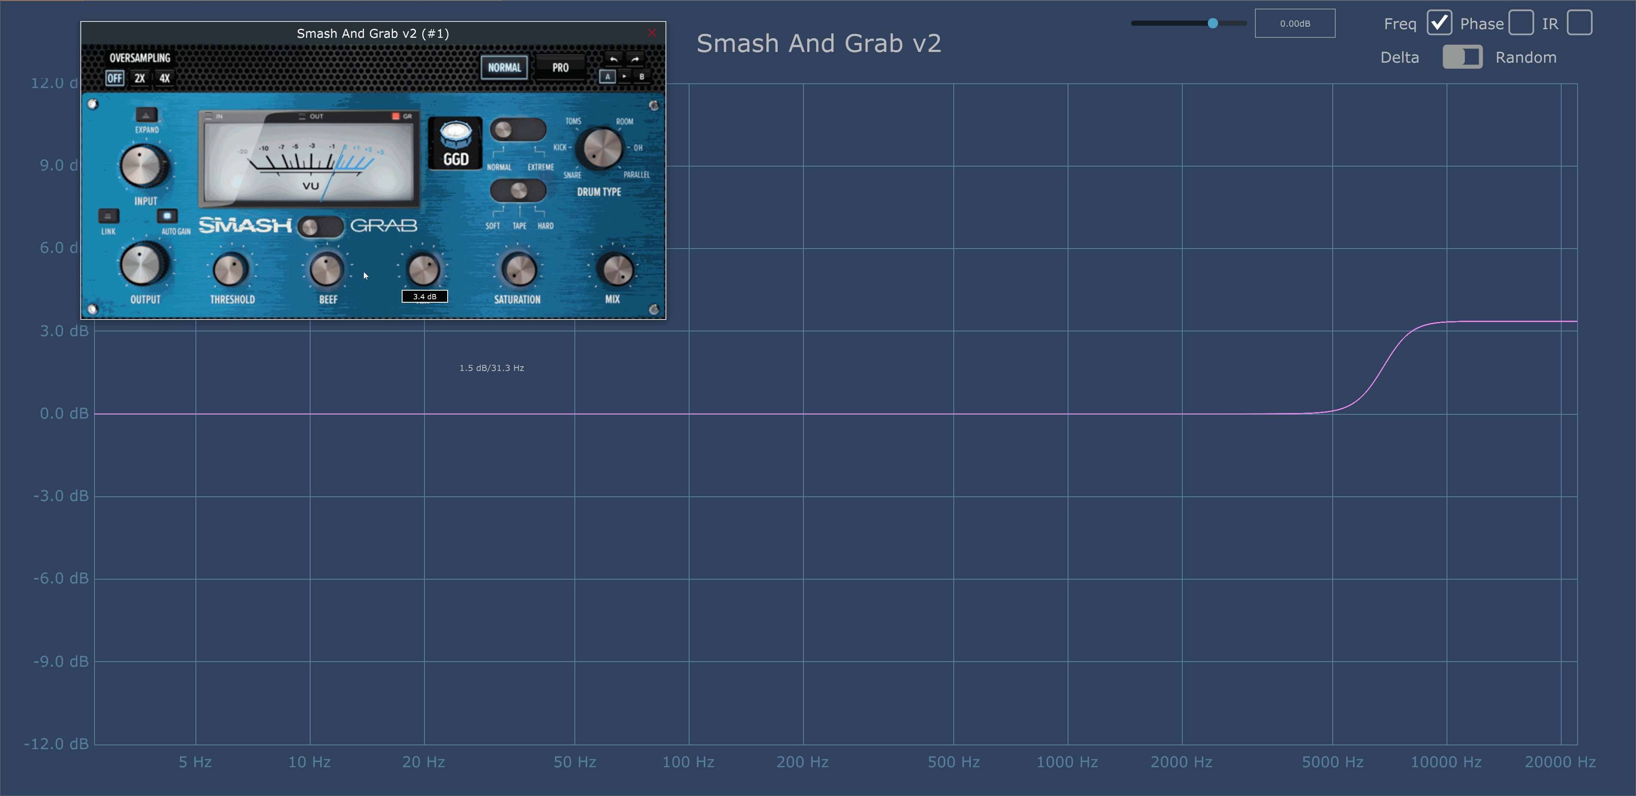Switch to the PRO view tab
The width and height of the screenshot is (1636, 796).
click(x=559, y=67)
